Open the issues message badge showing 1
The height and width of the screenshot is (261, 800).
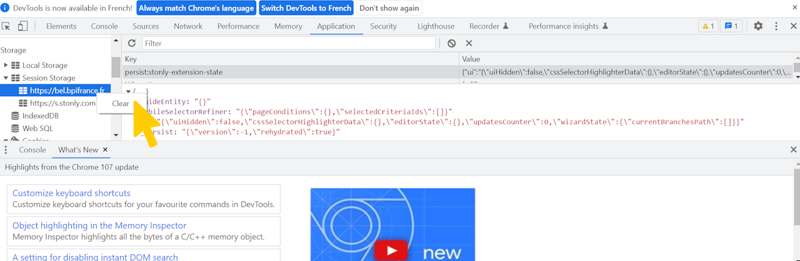[x=730, y=26]
